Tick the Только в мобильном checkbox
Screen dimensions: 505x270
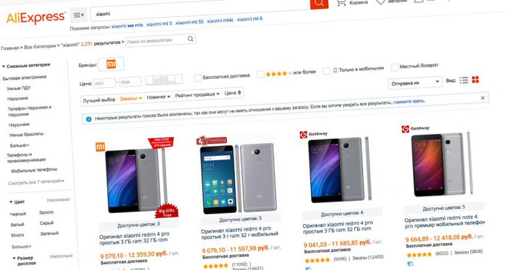327,71
